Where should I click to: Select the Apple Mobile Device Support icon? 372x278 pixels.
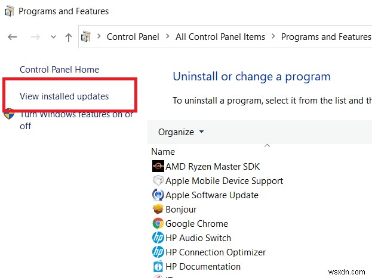(158, 180)
